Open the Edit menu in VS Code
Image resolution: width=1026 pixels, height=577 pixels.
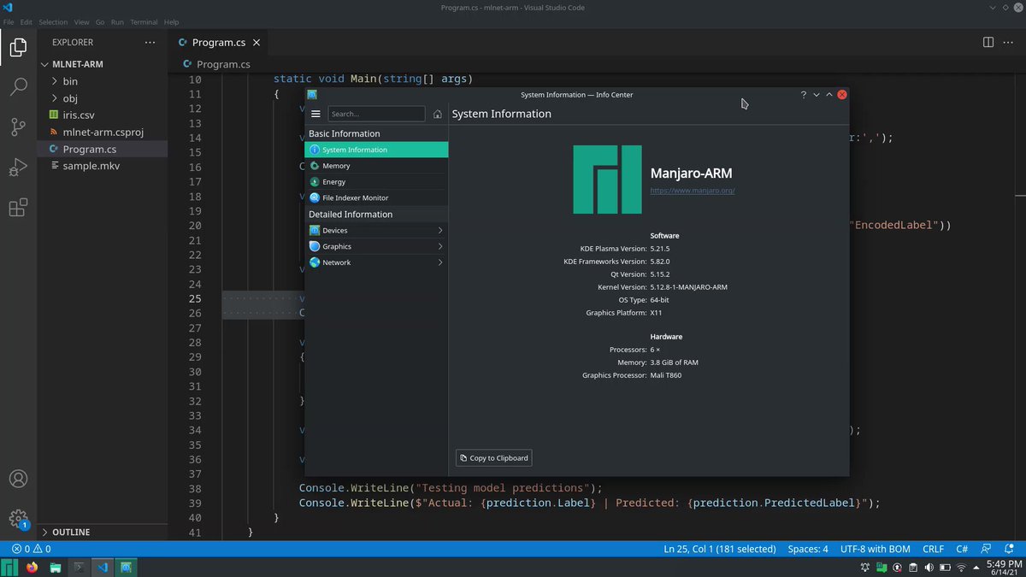(x=27, y=21)
